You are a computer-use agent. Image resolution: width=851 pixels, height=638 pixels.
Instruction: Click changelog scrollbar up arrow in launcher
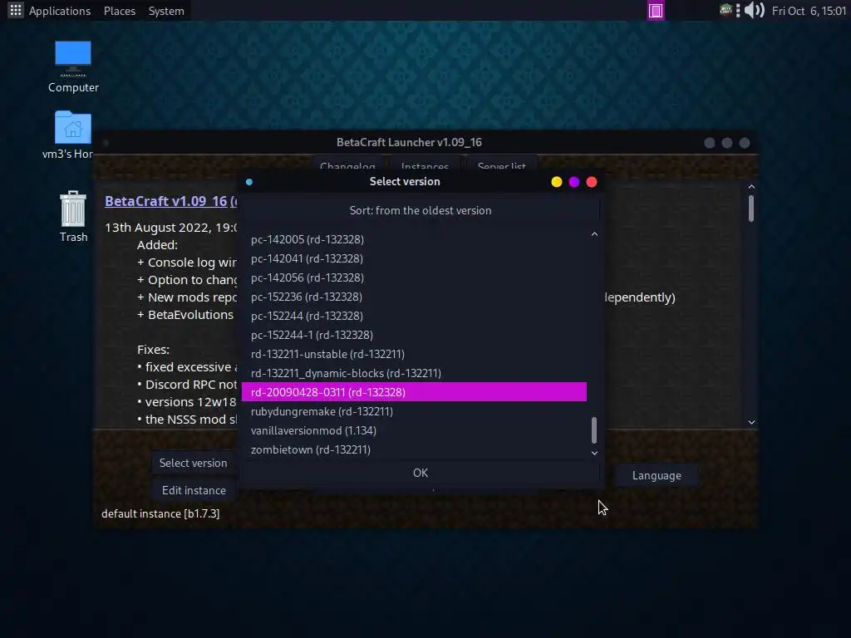point(751,187)
